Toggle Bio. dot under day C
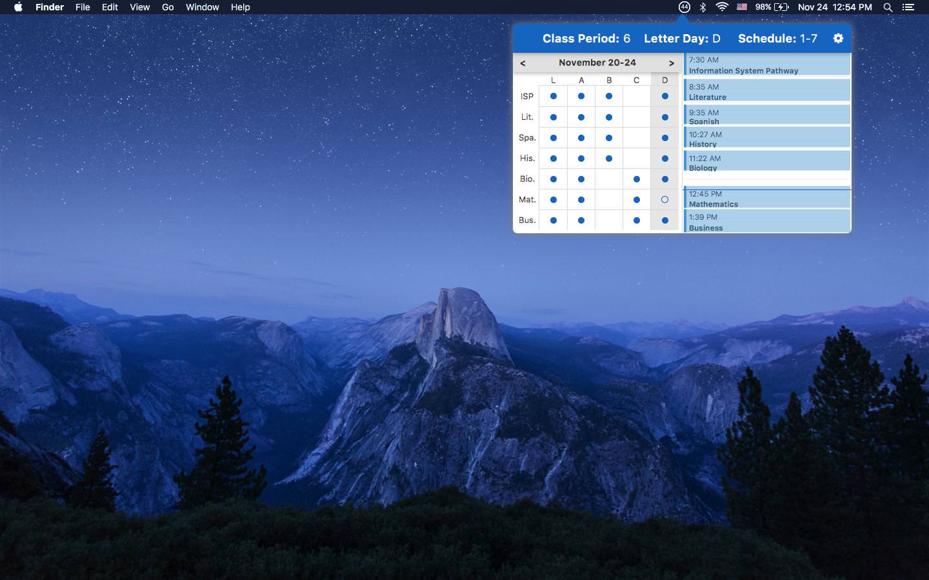The height and width of the screenshot is (580, 929). tap(637, 179)
